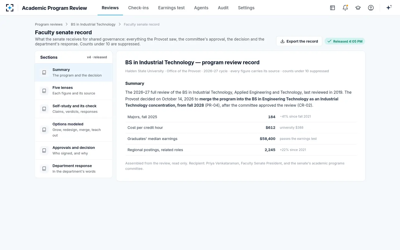The image size is (400, 250).
Task: Open the Options modeled section
Action: pos(74,130)
